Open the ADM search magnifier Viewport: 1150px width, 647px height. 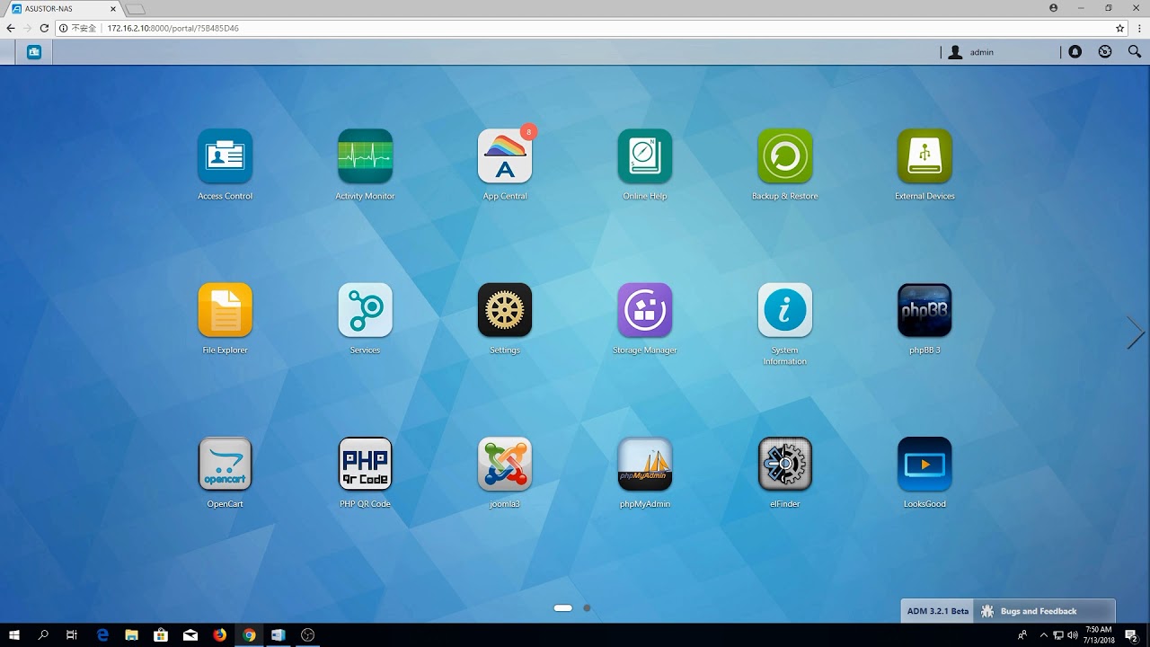click(x=1135, y=52)
